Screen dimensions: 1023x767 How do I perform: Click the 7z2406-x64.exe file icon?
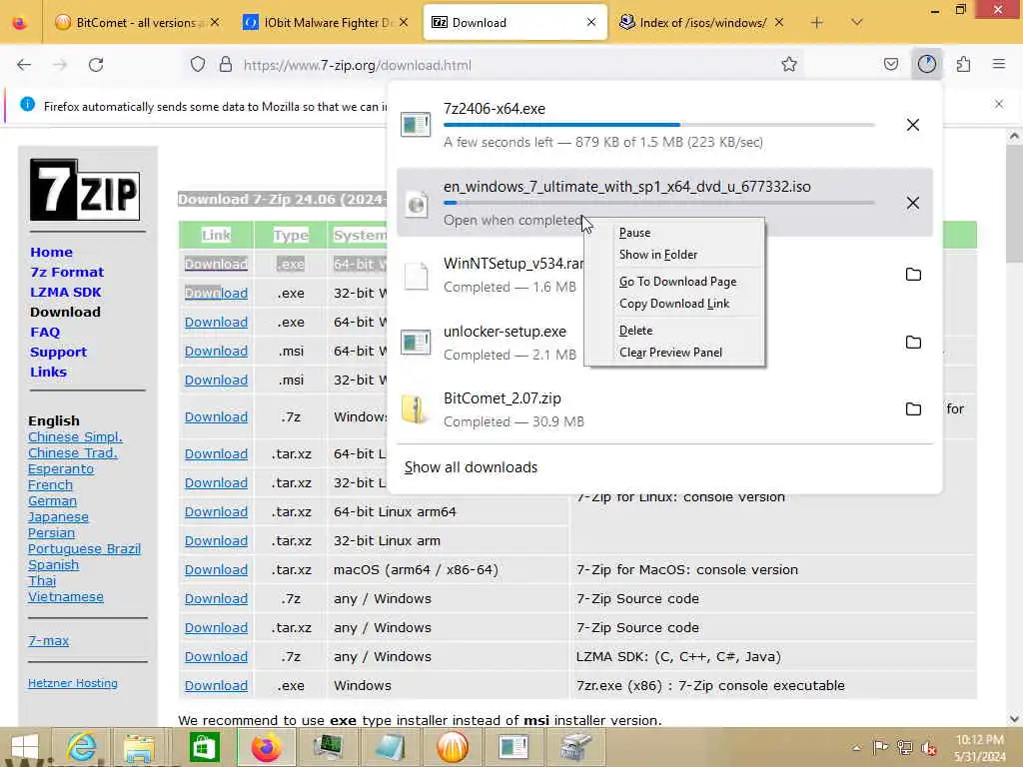pyautogui.click(x=415, y=125)
